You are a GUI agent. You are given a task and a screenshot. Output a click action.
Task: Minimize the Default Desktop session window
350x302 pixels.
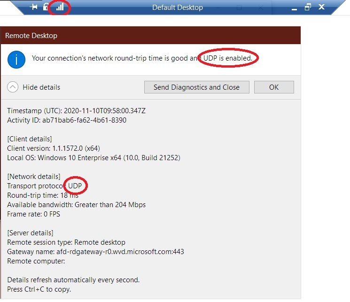(294, 8)
